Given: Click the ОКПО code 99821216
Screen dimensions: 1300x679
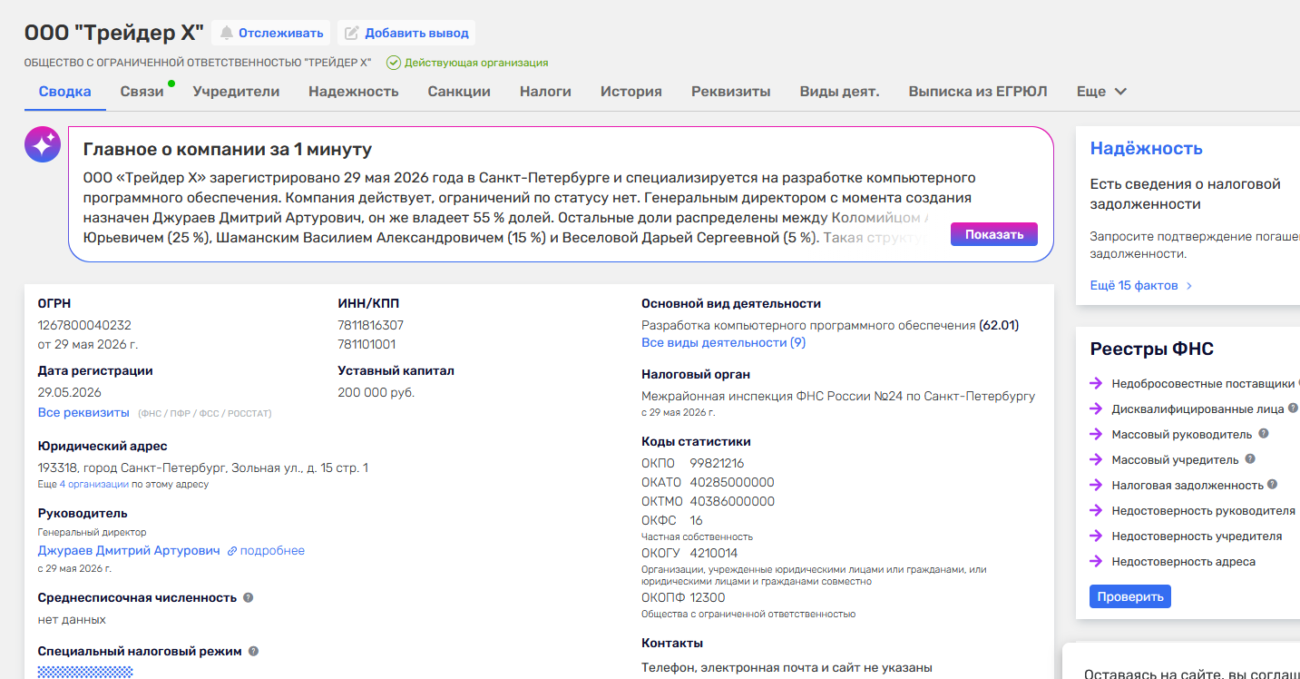Looking at the screenshot, I should [x=717, y=463].
